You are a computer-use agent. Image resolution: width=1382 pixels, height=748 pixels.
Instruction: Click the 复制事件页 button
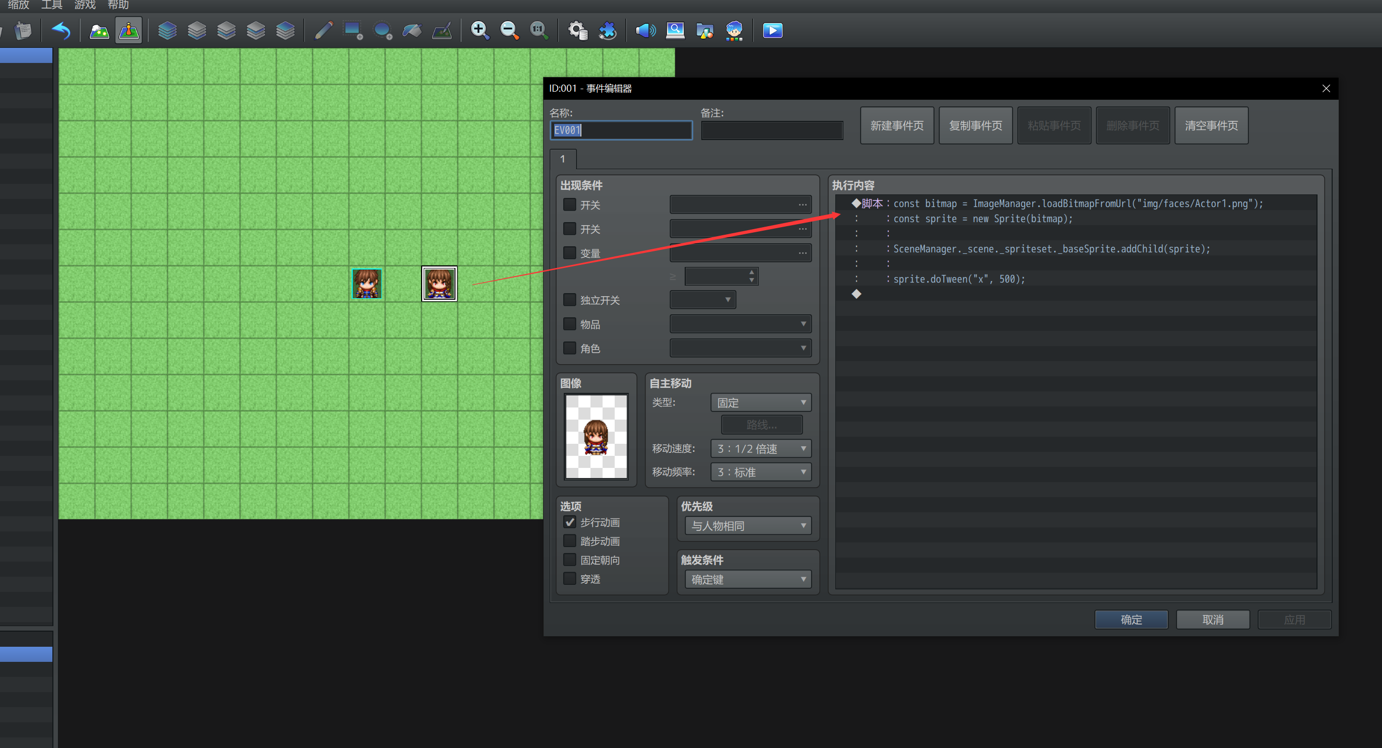[975, 125]
